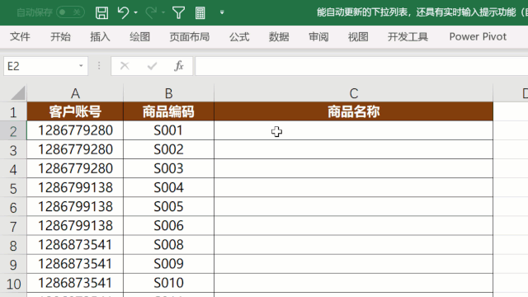Image resolution: width=528 pixels, height=297 pixels.
Task: Click the Save icon in quick access toolbar
Action: tap(101, 13)
